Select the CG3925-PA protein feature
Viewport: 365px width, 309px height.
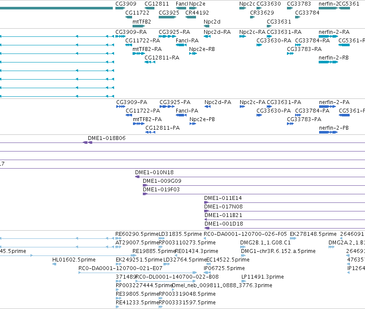[x=167, y=107]
